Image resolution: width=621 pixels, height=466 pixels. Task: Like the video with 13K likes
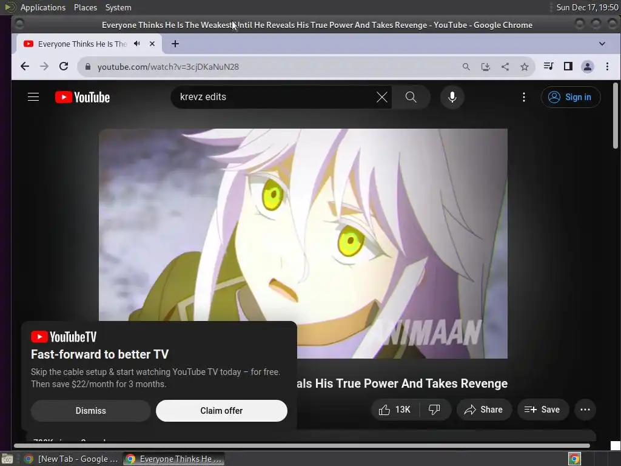click(395, 410)
